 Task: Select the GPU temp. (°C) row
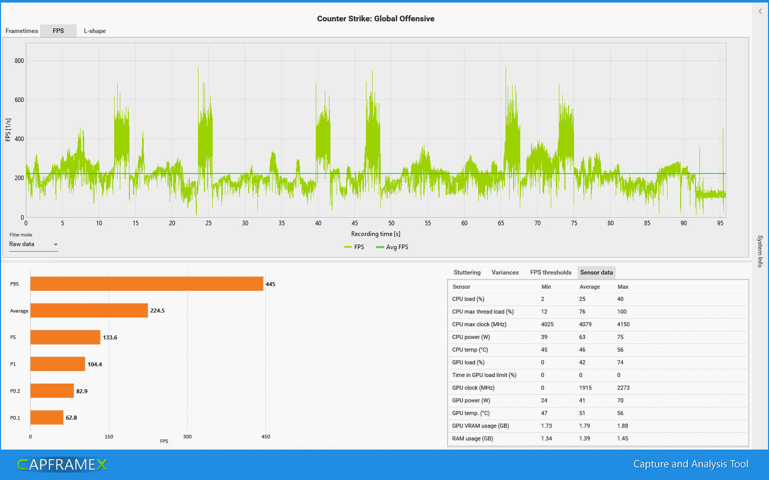tap(598, 414)
